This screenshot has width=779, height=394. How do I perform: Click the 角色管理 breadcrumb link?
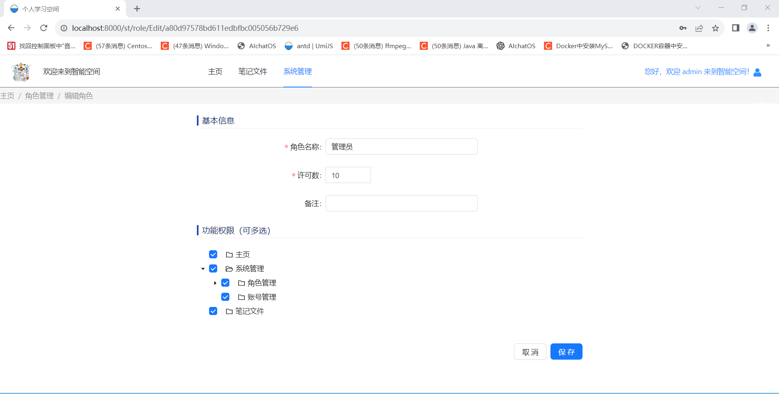click(x=39, y=96)
